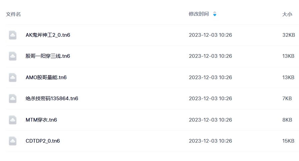Toggle the sort arrow next to 修改时间

point(215,14)
